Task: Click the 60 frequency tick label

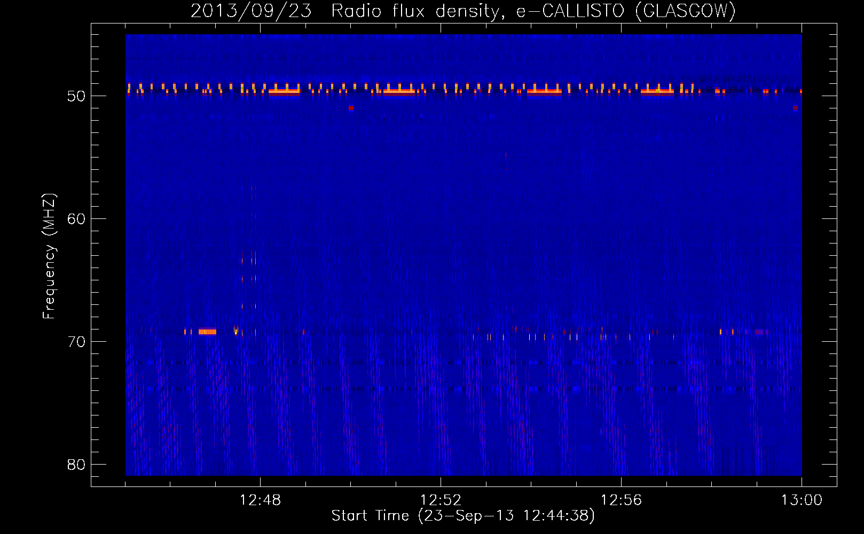Action: tap(76, 219)
